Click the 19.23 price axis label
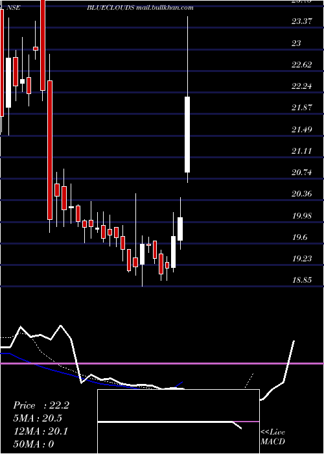Image resolution: width=324 pixels, height=454 pixels. pyautogui.click(x=302, y=259)
